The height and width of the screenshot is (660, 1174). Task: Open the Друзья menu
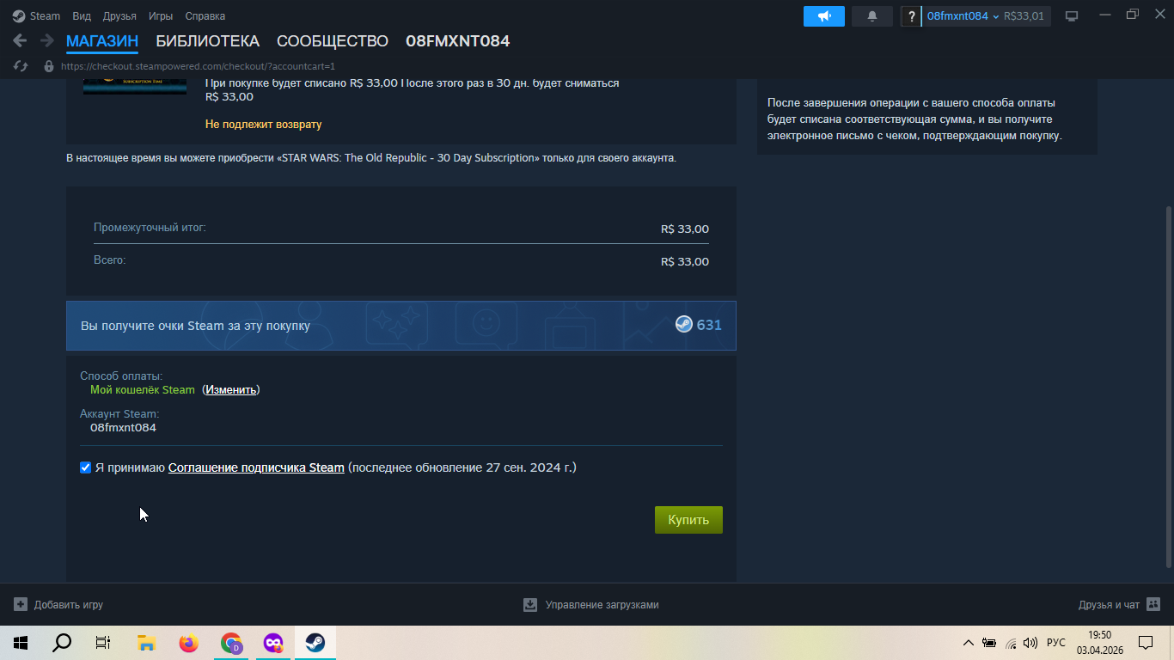(119, 16)
